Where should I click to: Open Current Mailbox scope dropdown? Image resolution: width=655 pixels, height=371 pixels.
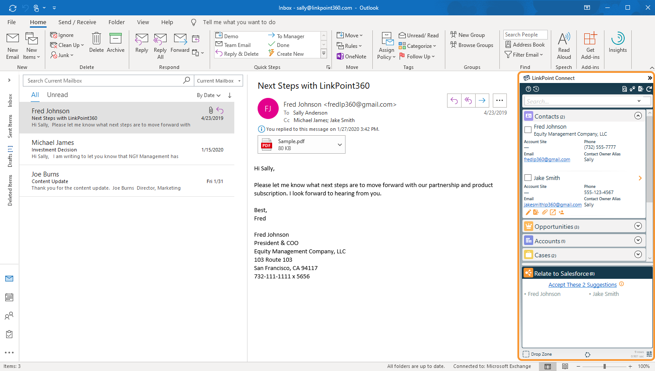click(x=218, y=81)
